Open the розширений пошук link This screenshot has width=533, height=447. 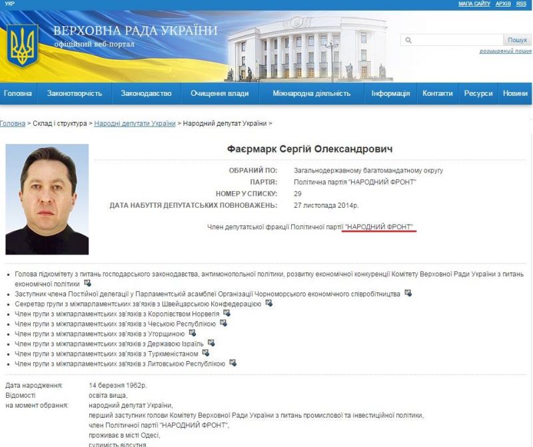(x=505, y=51)
